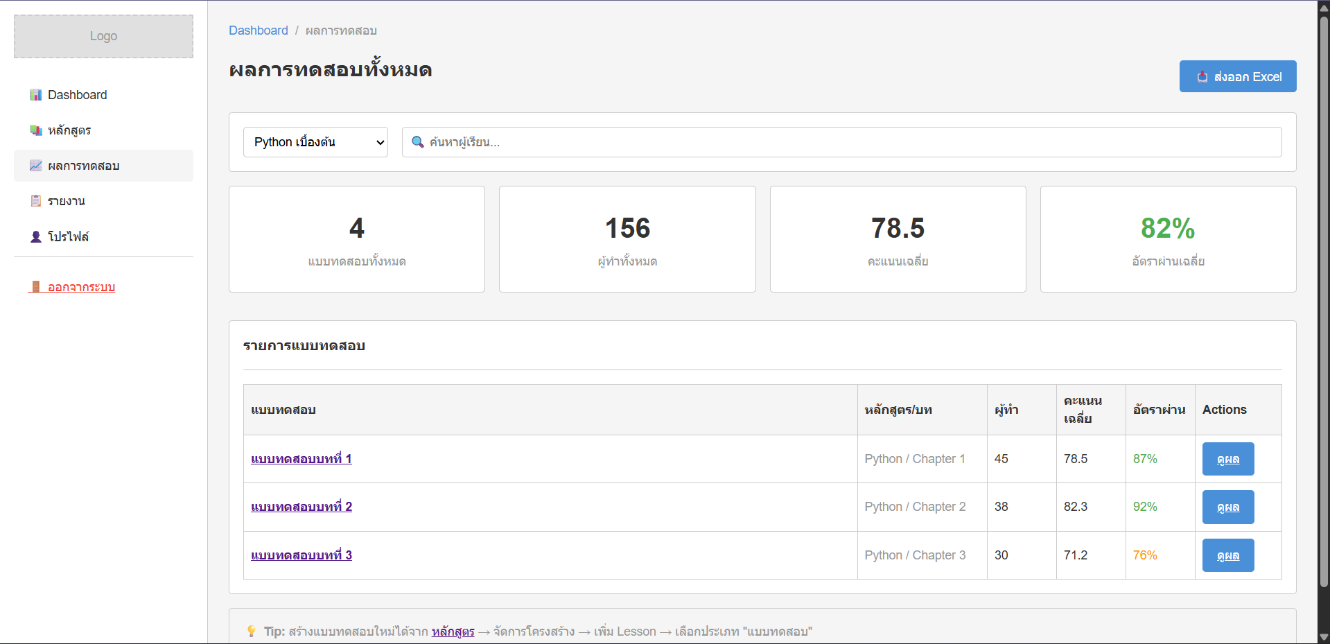Viewport: 1330px width, 644px height.
Task: Click the รายงาน clipboard icon in sidebar
Action: click(35, 201)
